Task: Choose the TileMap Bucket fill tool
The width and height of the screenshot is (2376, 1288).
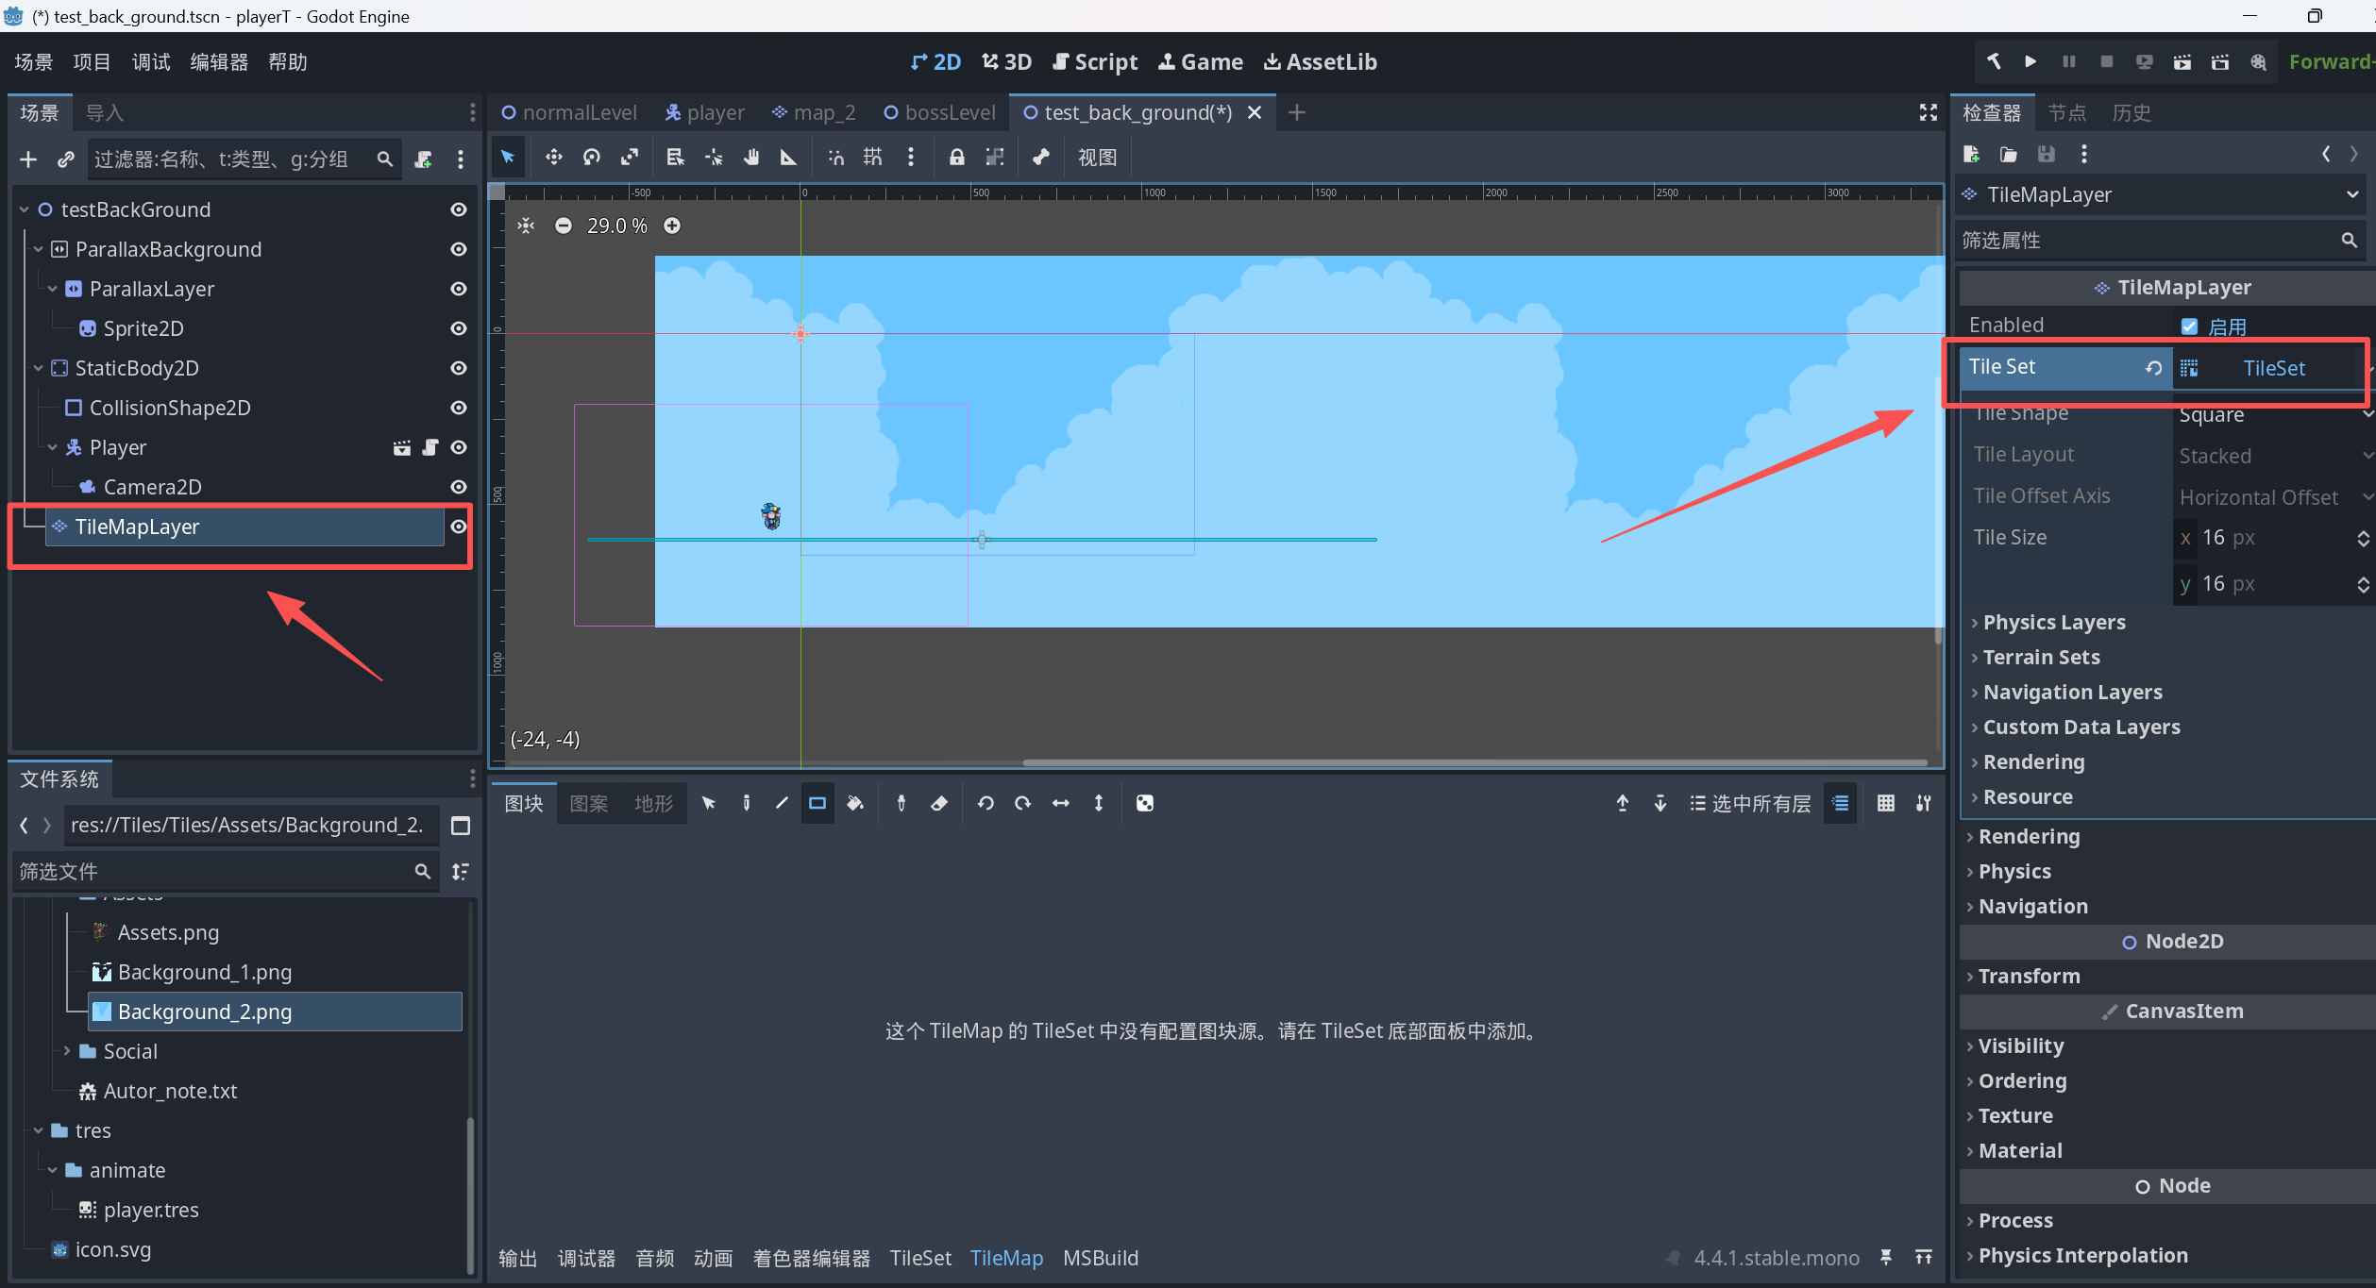Action: (x=855, y=803)
